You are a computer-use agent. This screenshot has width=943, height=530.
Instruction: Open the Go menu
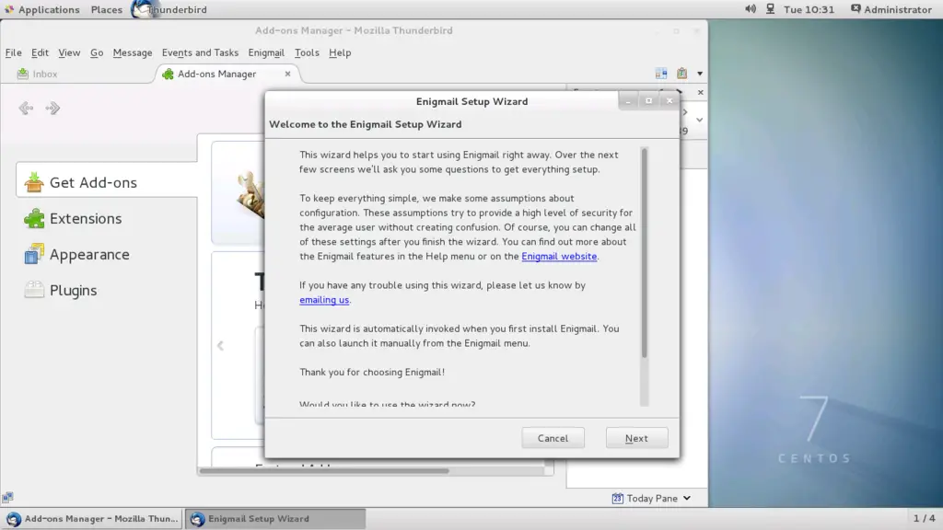(96, 52)
